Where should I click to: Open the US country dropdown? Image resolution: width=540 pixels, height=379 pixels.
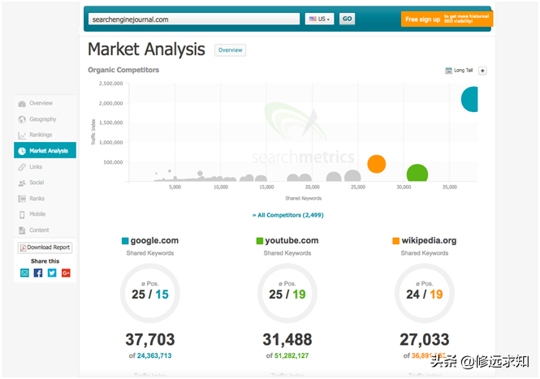[x=319, y=19]
